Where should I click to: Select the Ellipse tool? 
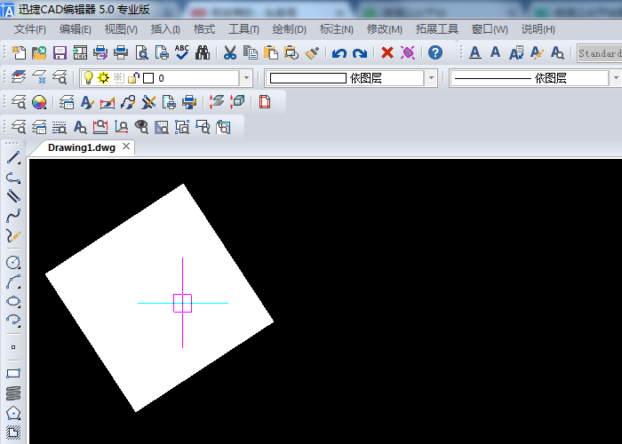pyautogui.click(x=13, y=301)
